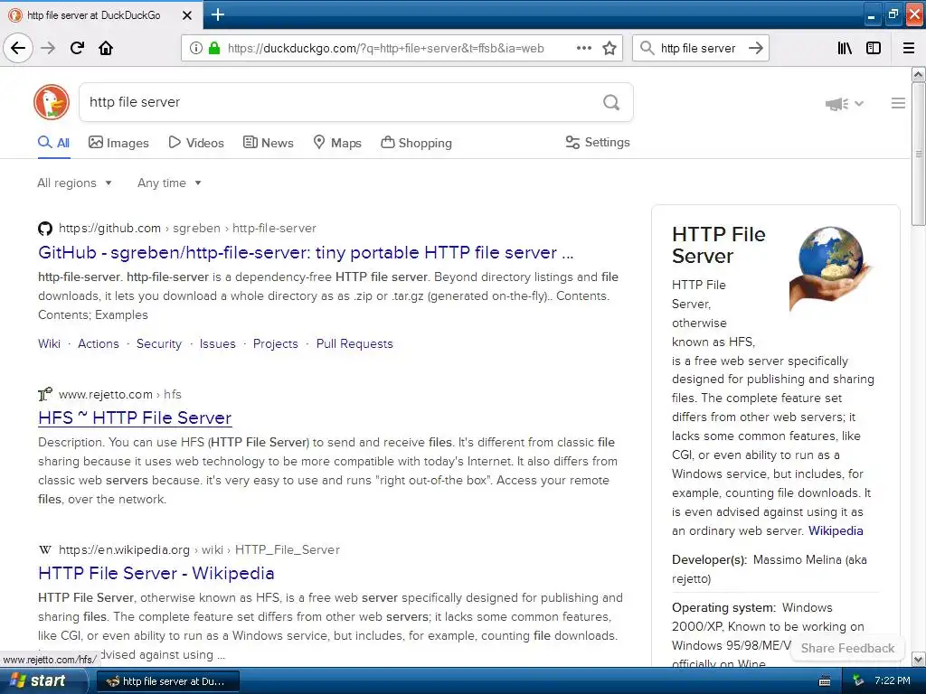Click the 7:22 PM taskbar clock
The width and height of the screenshot is (926, 694).
893,680
